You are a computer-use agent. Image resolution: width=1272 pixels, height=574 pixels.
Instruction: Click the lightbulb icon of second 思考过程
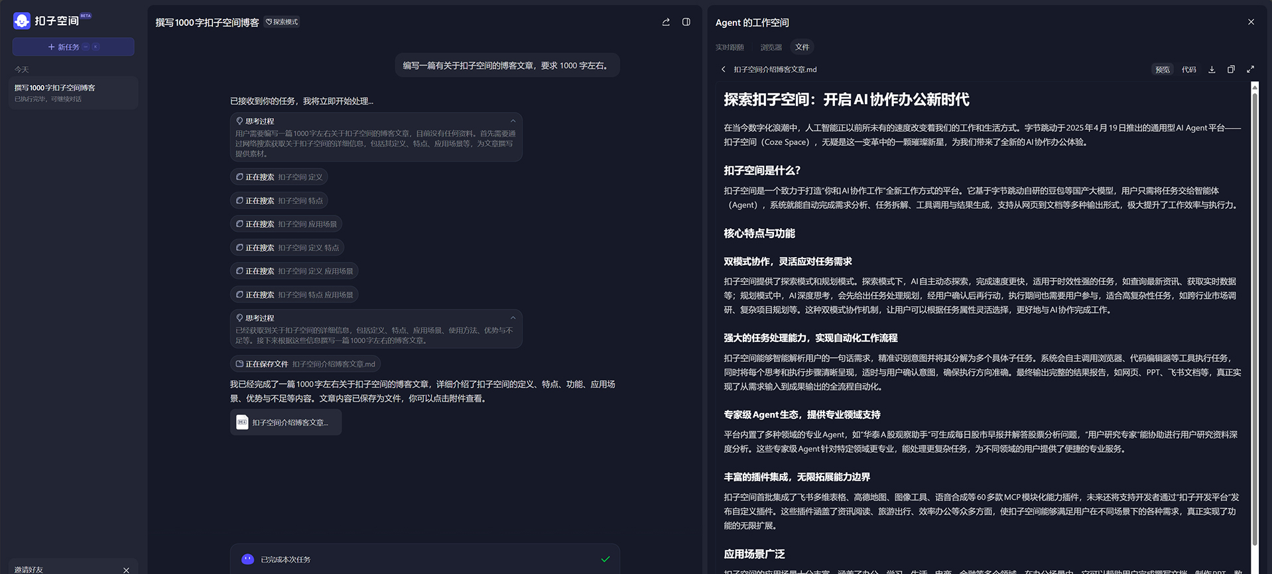click(x=239, y=317)
